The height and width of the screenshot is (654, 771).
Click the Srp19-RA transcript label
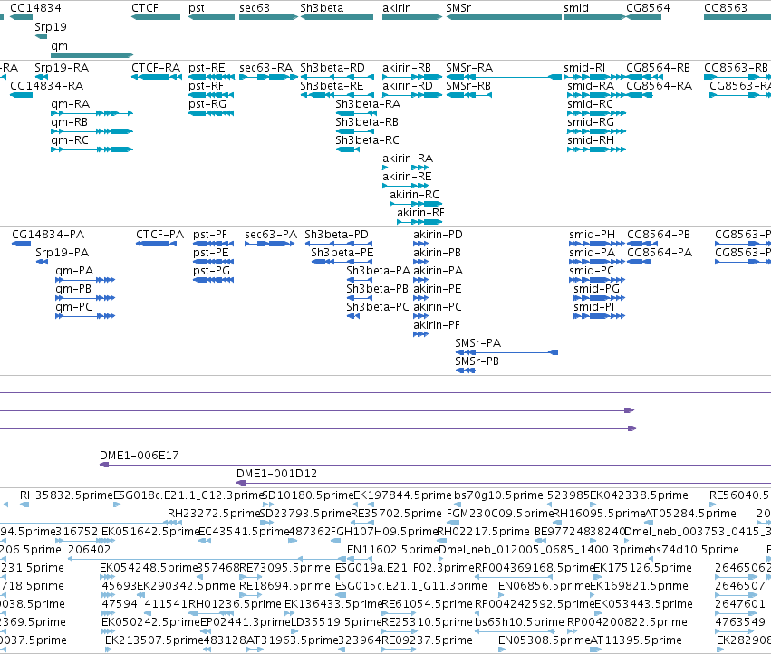[x=62, y=68]
